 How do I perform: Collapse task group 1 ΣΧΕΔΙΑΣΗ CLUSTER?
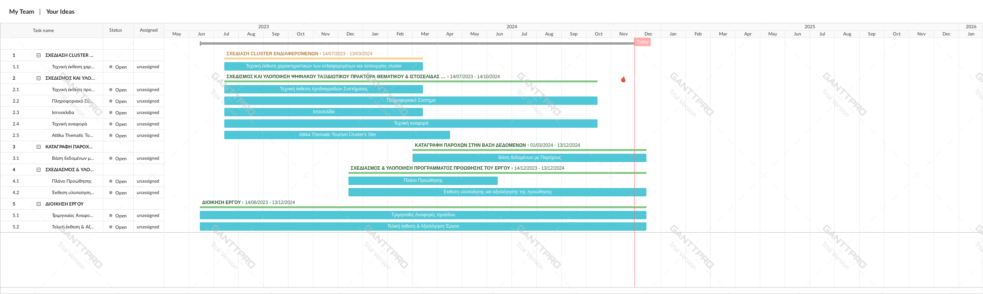pos(39,55)
